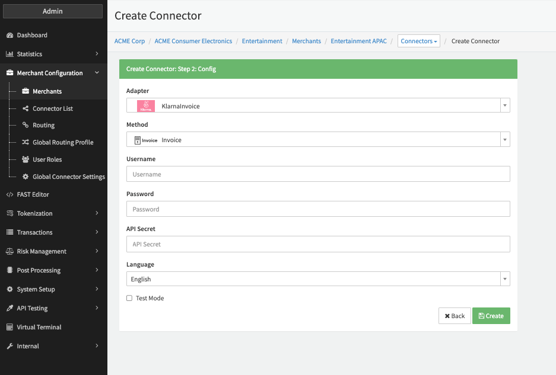
Task: Collapse the Merchant Configuration menu
Action: point(53,73)
